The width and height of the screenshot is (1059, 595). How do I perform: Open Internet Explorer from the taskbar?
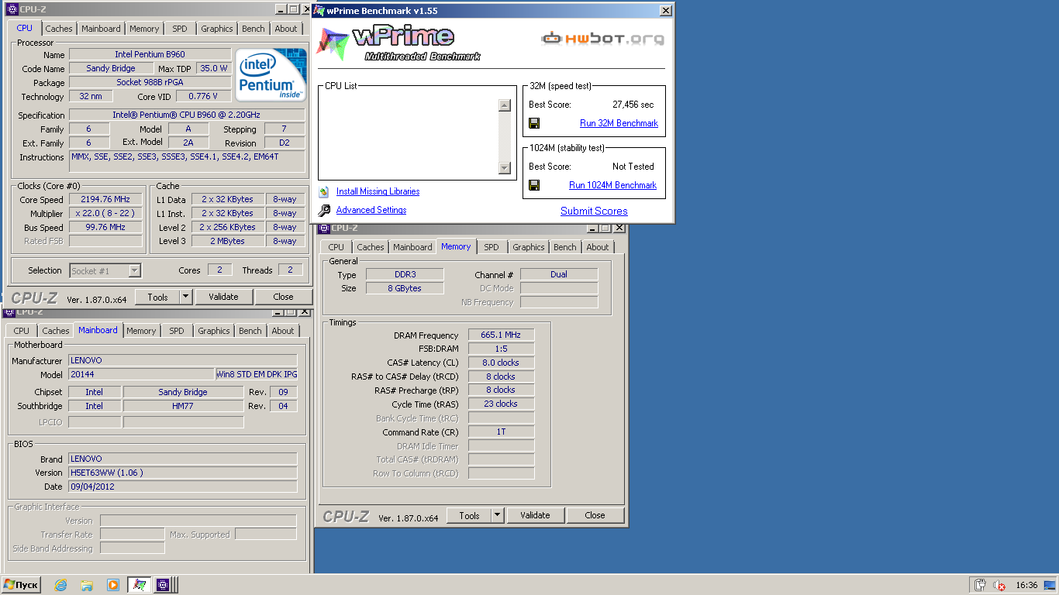(60, 585)
